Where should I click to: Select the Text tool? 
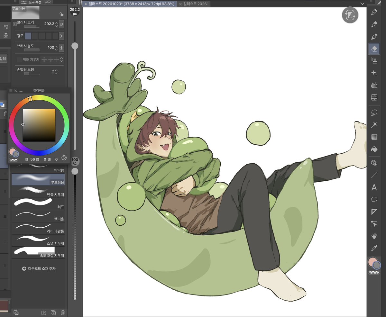pos(374,187)
